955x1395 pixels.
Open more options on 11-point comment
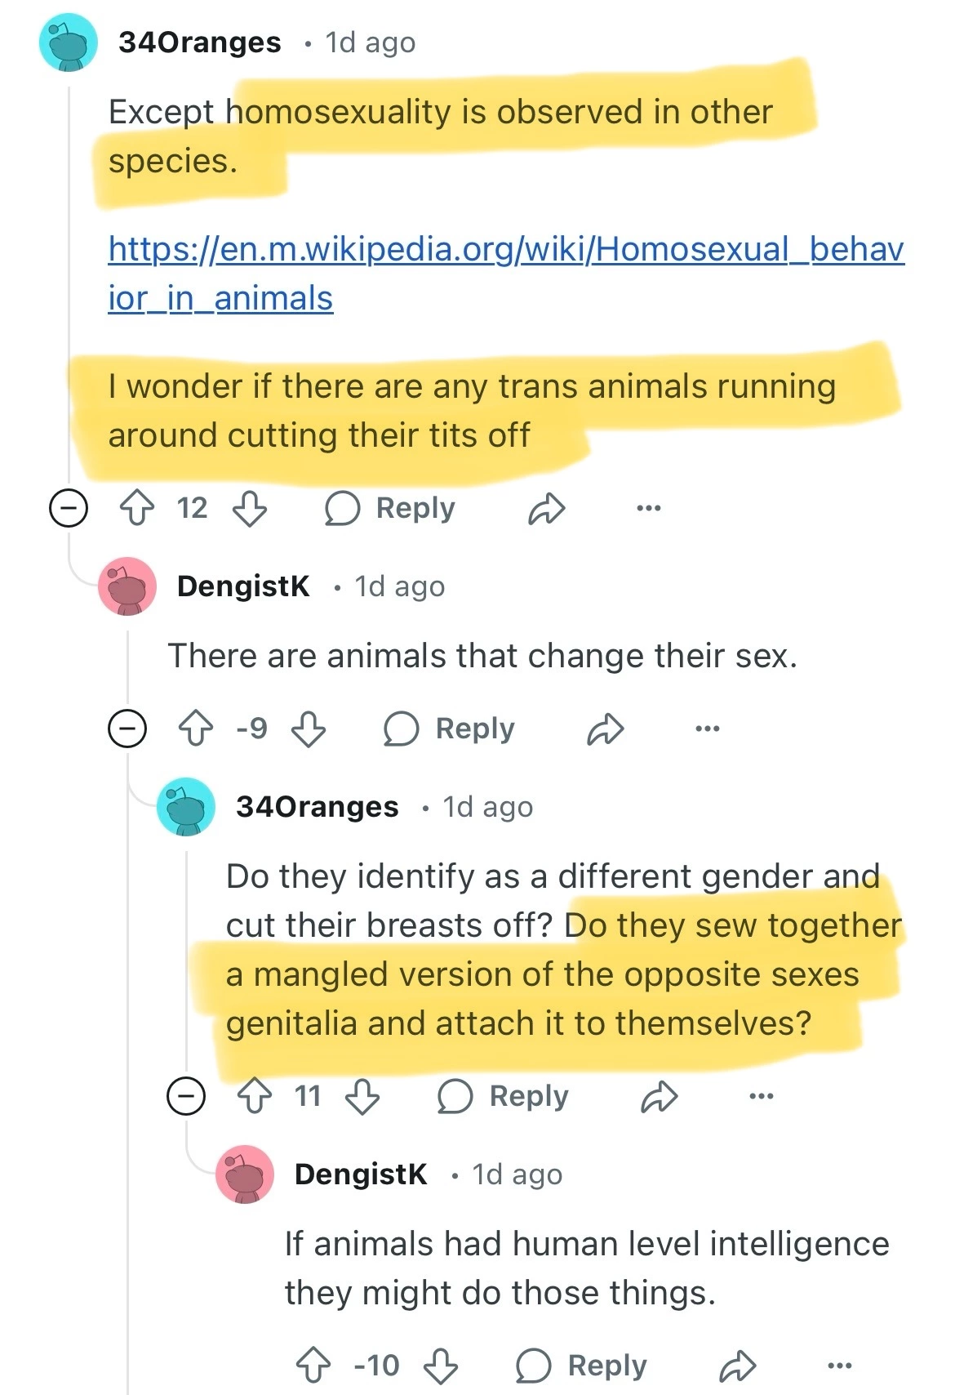coord(761,1096)
